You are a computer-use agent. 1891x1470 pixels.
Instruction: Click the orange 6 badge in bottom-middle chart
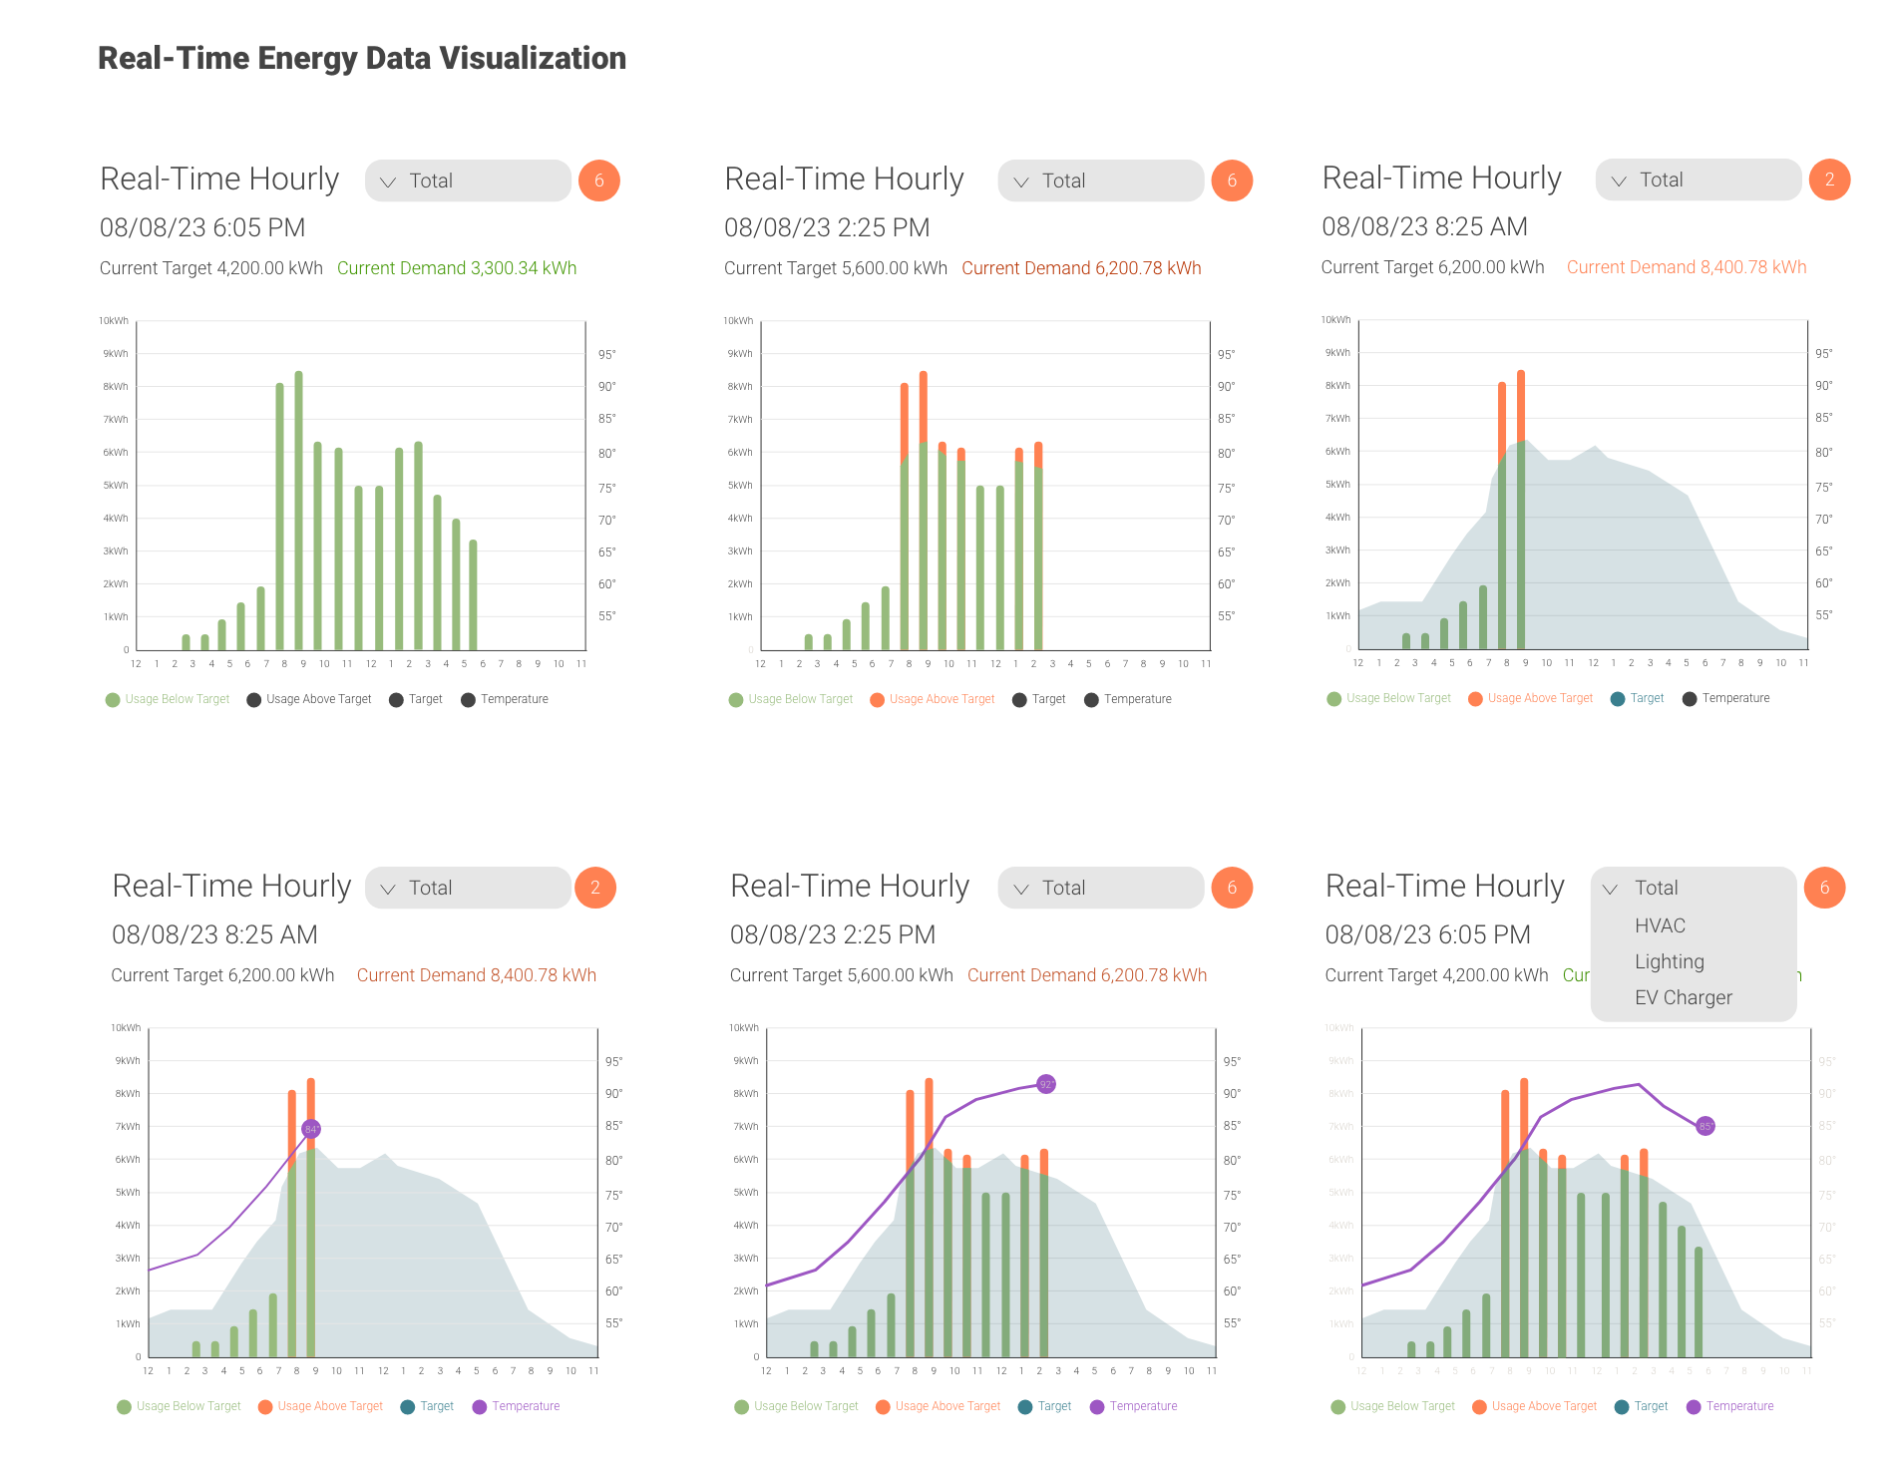(1232, 888)
